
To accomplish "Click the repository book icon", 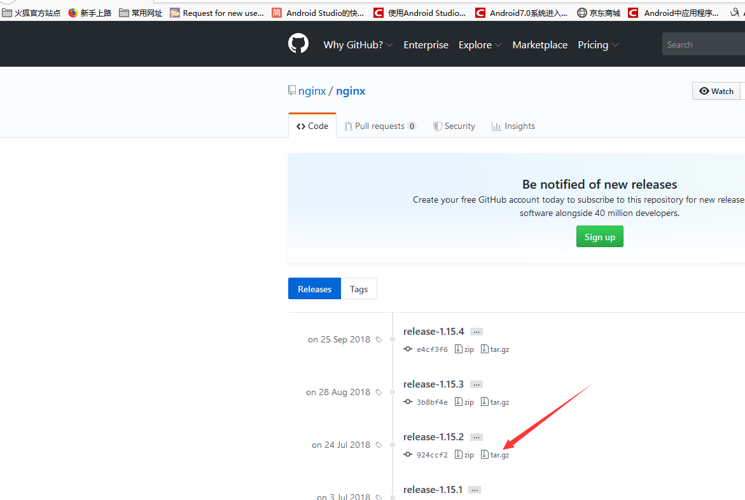I will tap(292, 90).
